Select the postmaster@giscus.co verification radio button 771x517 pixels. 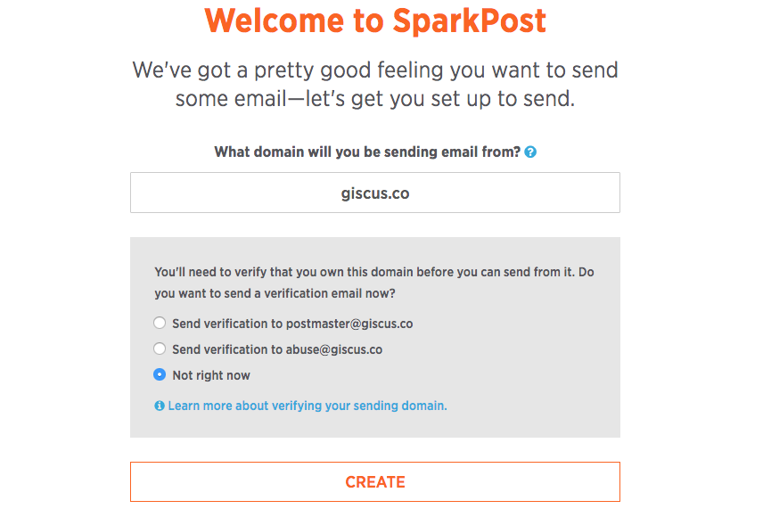click(160, 323)
